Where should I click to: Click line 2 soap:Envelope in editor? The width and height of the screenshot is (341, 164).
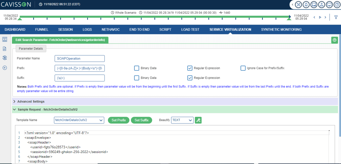38,137
